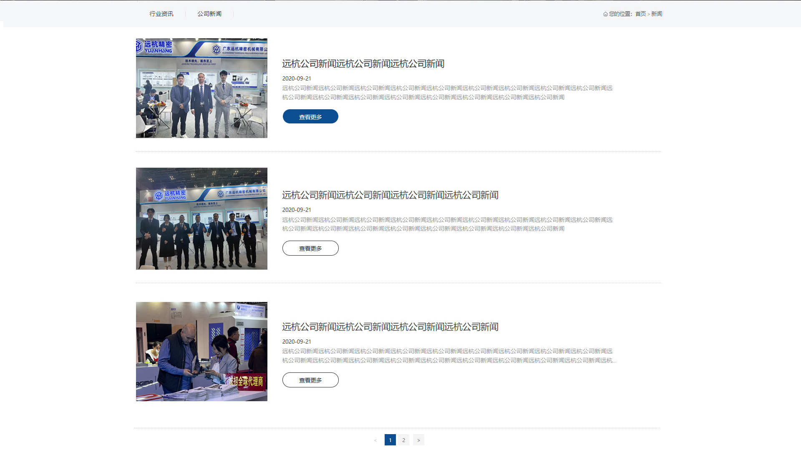Click the blue 查看更多 button on the first news item
Image resolution: width=801 pixels, height=470 pixels.
click(x=310, y=116)
